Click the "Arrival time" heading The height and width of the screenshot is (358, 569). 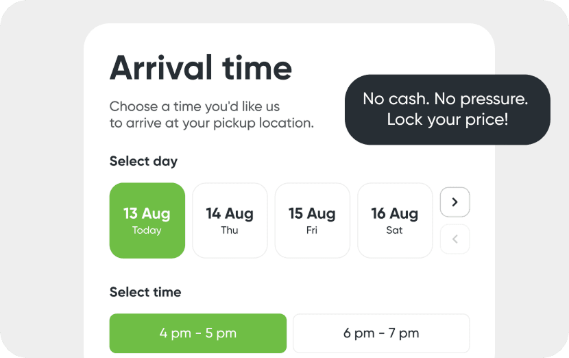201,68
